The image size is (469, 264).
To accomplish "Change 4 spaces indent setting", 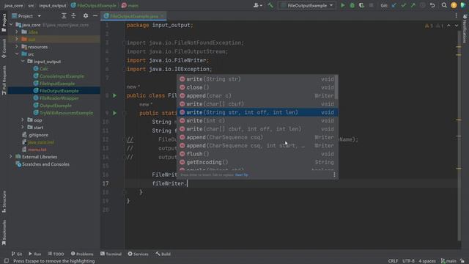I will pos(427,261).
